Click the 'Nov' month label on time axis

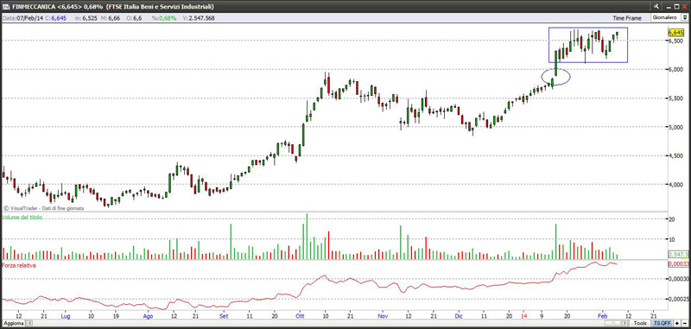(383, 316)
